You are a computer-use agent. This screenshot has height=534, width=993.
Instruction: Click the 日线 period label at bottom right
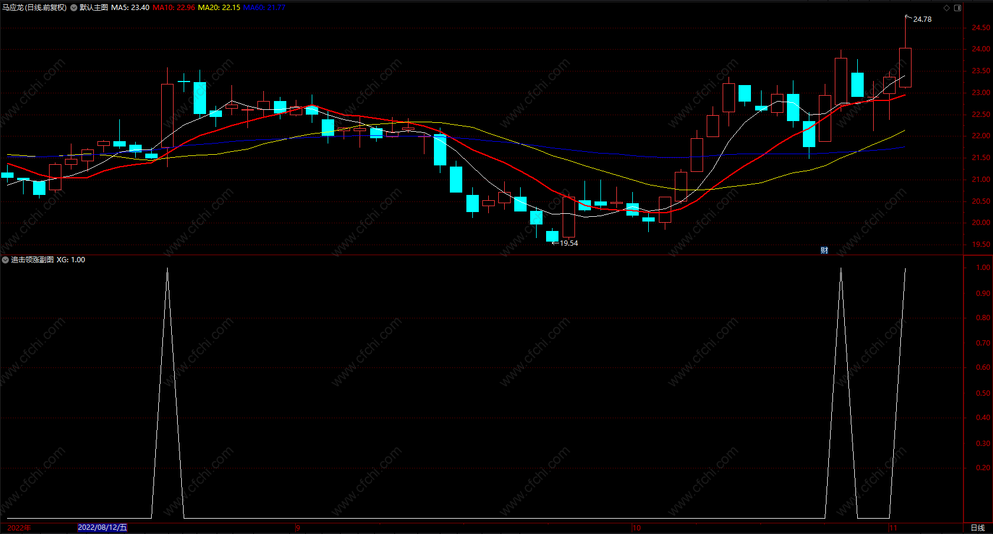[978, 528]
